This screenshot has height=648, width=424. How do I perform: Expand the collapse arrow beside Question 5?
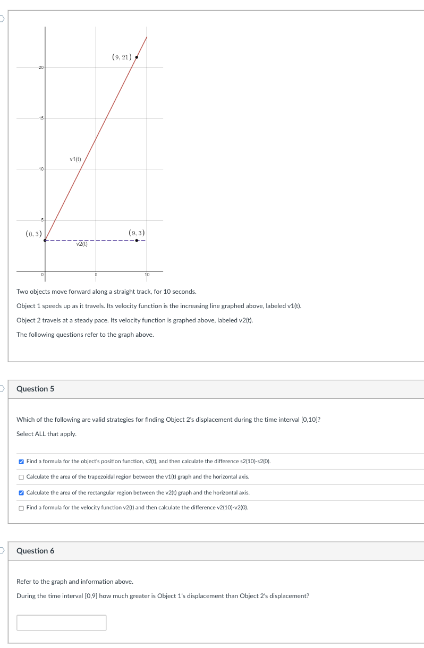click(2, 388)
